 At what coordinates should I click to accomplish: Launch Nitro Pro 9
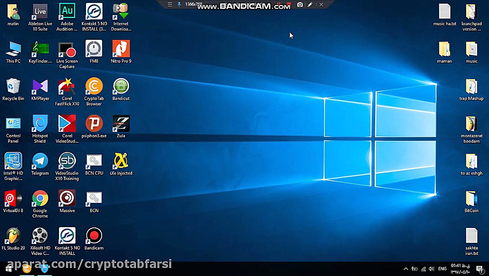click(x=121, y=52)
